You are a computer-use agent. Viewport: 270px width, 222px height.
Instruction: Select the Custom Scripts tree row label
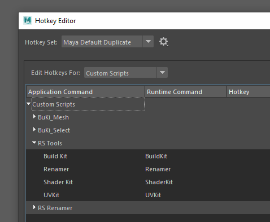(54, 104)
